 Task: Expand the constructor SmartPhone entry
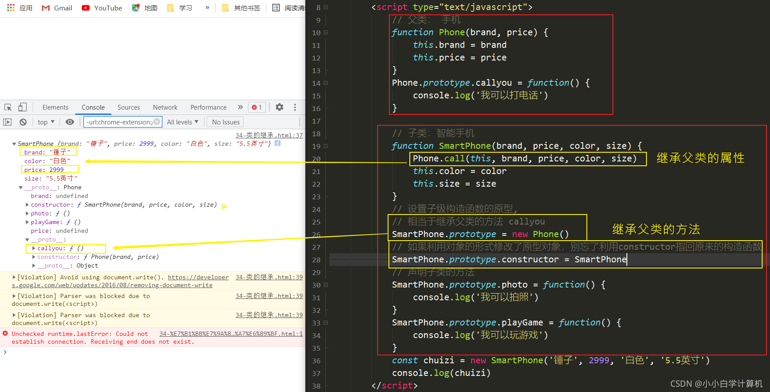[x=27, y=205]
